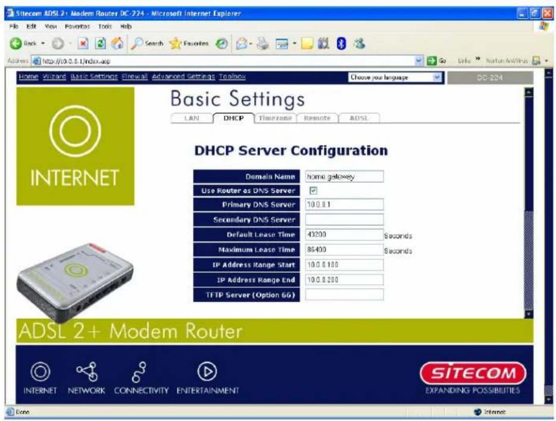The height and width of the screenshot is (421, 556).
Task: Click the INTERNET icon in footer
Action: click(x=40, y=372)
